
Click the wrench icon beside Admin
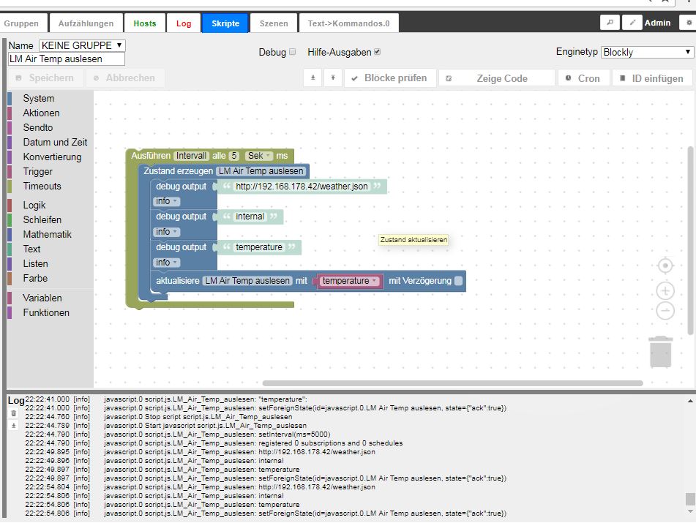coord(610,23)
